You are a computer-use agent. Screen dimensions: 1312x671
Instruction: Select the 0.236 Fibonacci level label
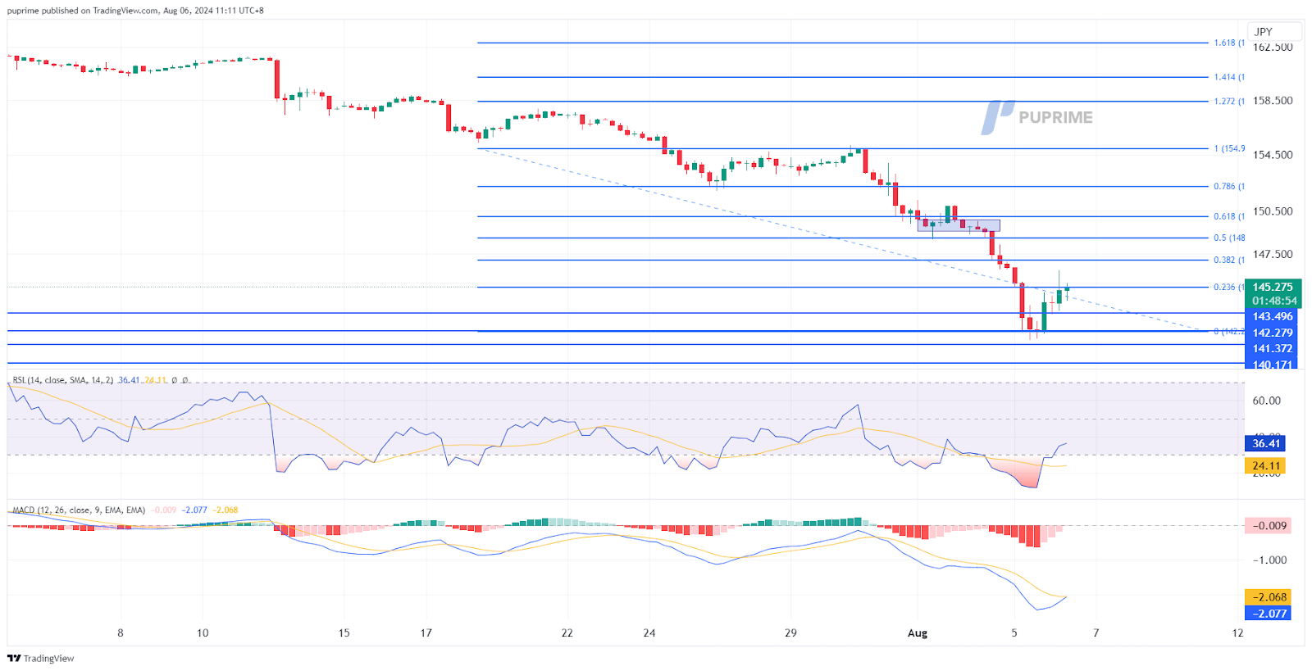pos(1228,288)
